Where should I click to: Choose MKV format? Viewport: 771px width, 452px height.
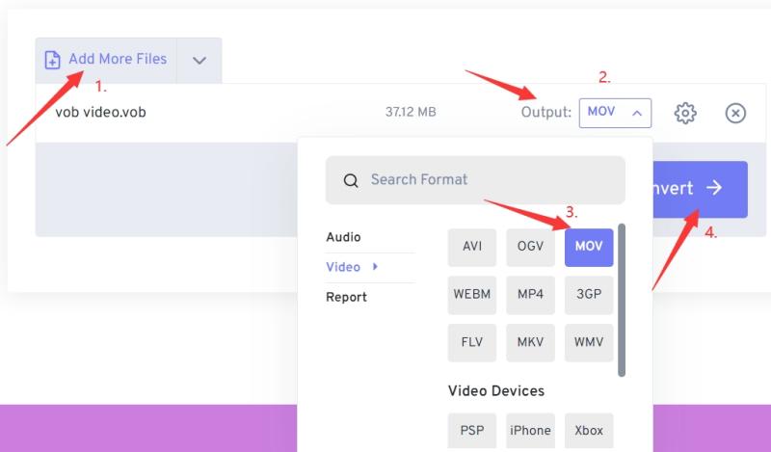click(531, 343)
